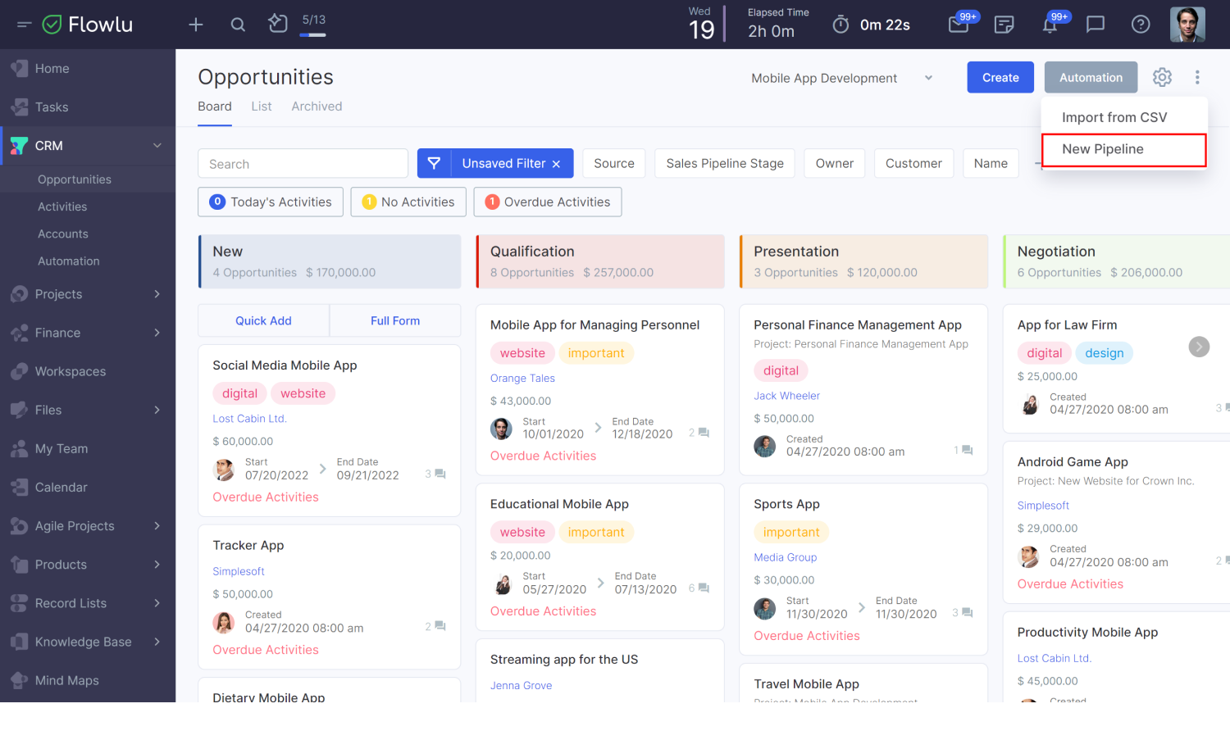Image resolution: width=1230 pixels, height=749 pixels.
Task: Filter by Customer
Action: (913, 163)
